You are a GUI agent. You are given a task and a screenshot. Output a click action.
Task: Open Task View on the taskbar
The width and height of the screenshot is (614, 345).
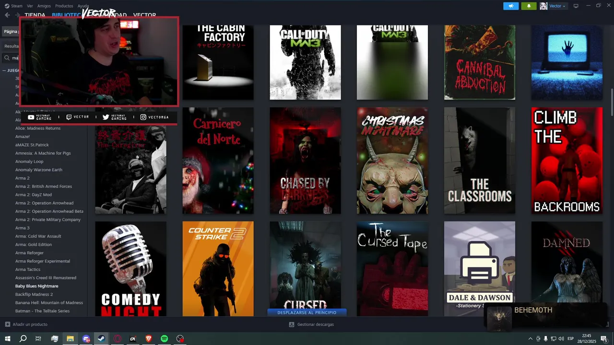click(x=38, y=338)
